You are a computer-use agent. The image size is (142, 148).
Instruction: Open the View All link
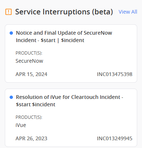pyautogui.click(x=128, y=12)
